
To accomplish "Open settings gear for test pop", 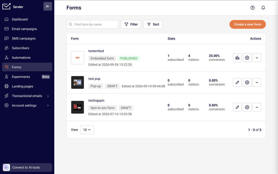I will click(x=247, y=82).
